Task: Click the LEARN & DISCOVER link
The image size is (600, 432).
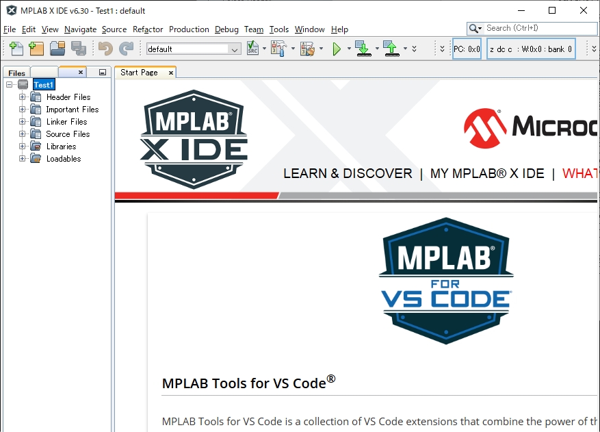Action: [348, 174]
